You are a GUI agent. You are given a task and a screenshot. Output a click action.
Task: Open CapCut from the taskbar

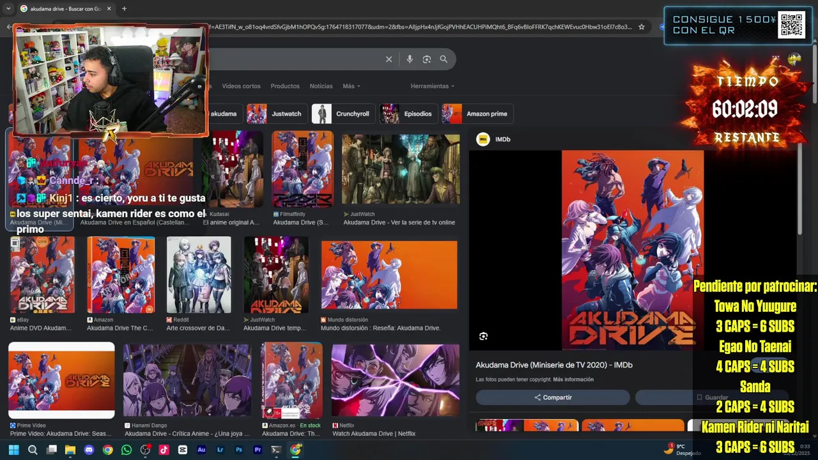(183, 450)
